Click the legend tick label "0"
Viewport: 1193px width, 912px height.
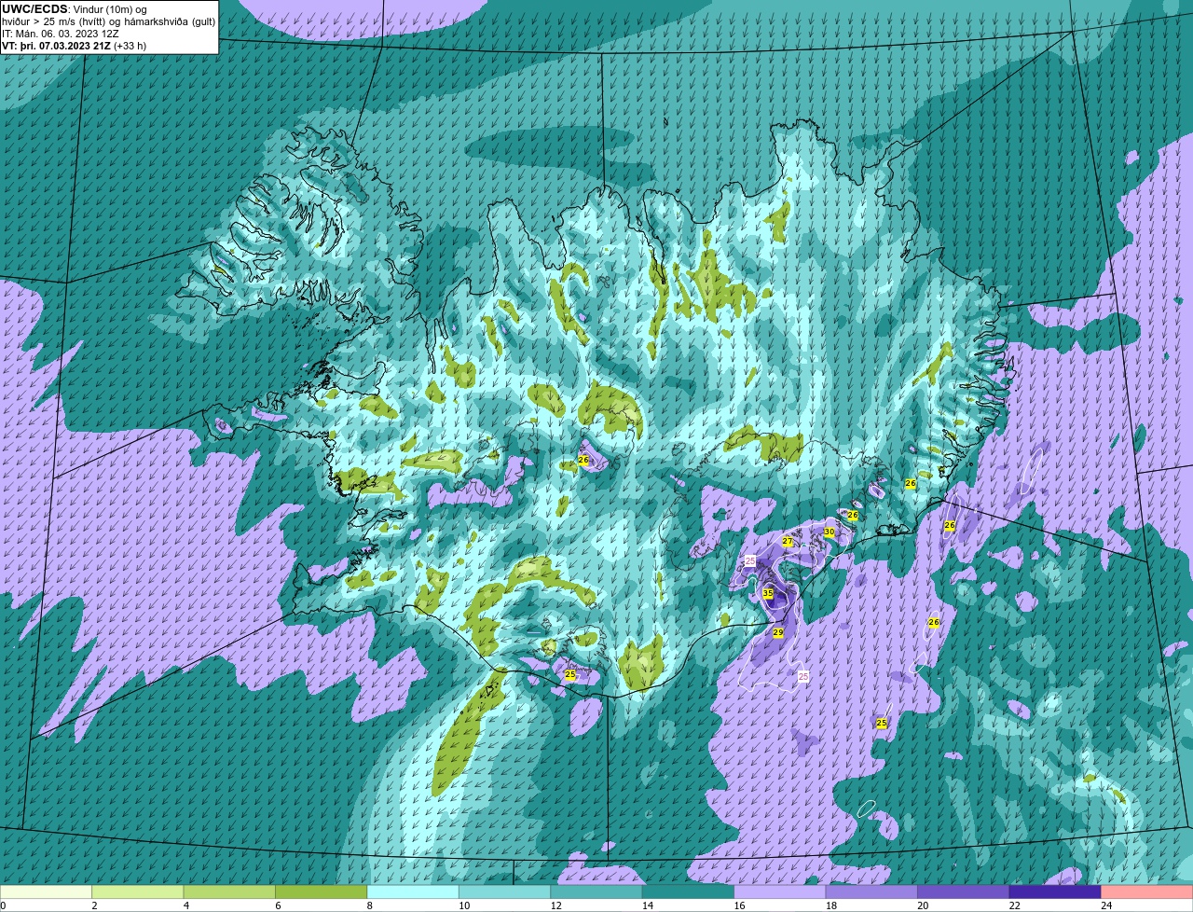tap(3, 905)
